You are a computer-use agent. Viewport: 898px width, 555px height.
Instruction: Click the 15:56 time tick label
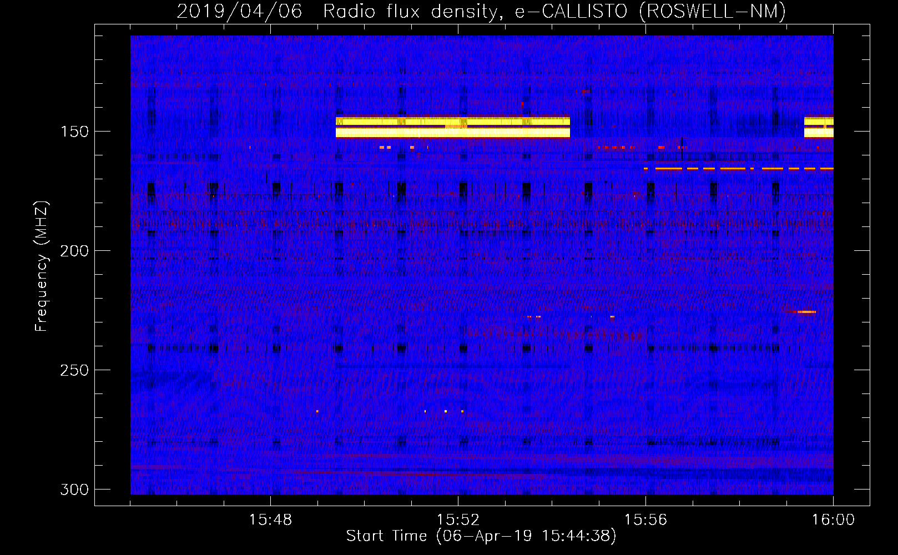click(645, 520)
